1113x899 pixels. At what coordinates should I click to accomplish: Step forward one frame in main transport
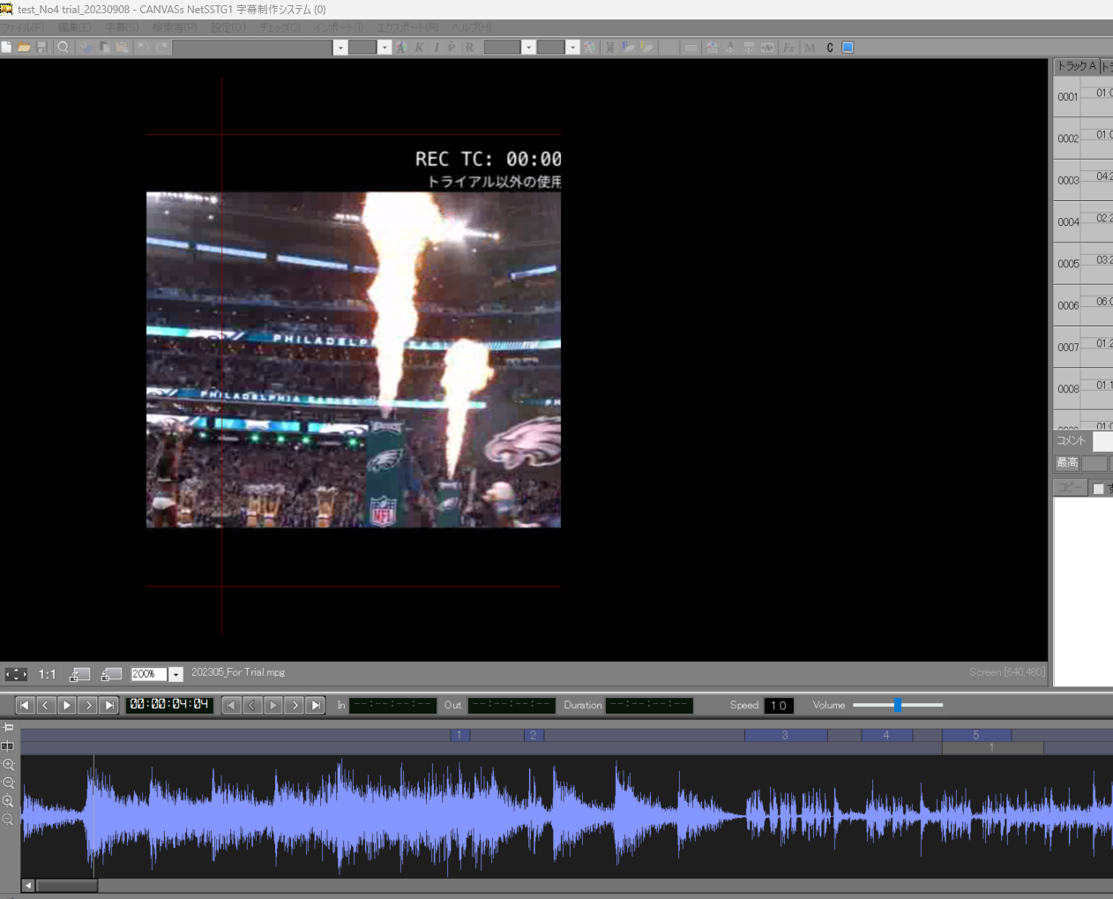[x=87, y=705]
